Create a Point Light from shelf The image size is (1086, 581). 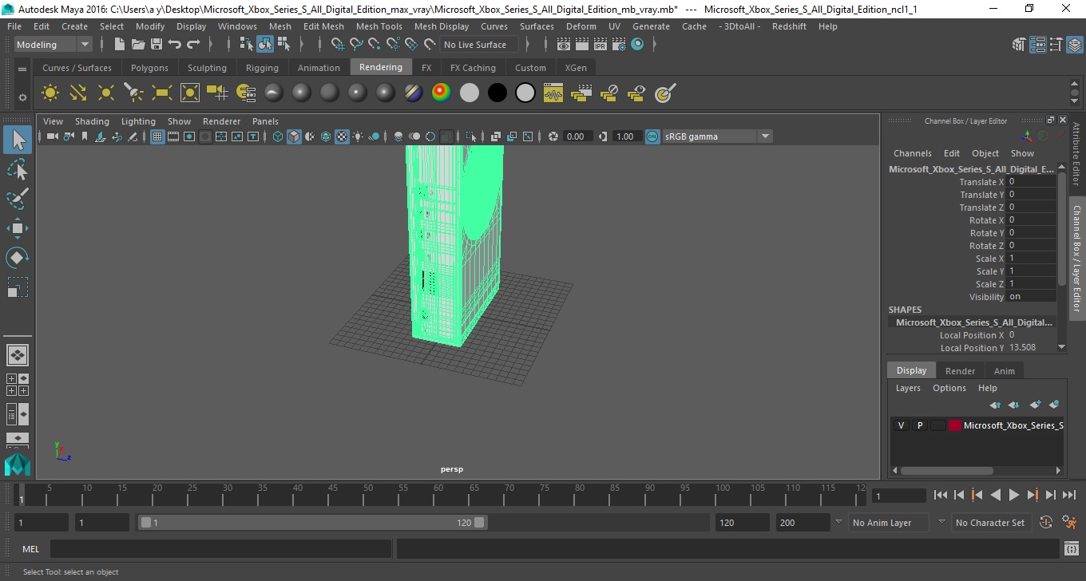(105, 93)
